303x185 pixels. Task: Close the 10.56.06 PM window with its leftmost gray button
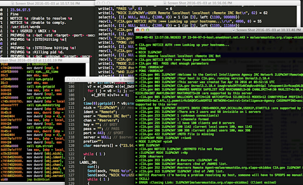pos(98,3)
